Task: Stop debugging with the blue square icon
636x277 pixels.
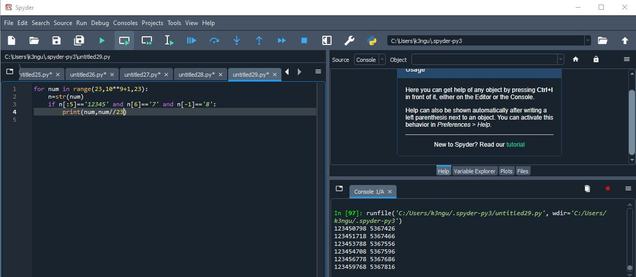Action: (x=304, y=40)
